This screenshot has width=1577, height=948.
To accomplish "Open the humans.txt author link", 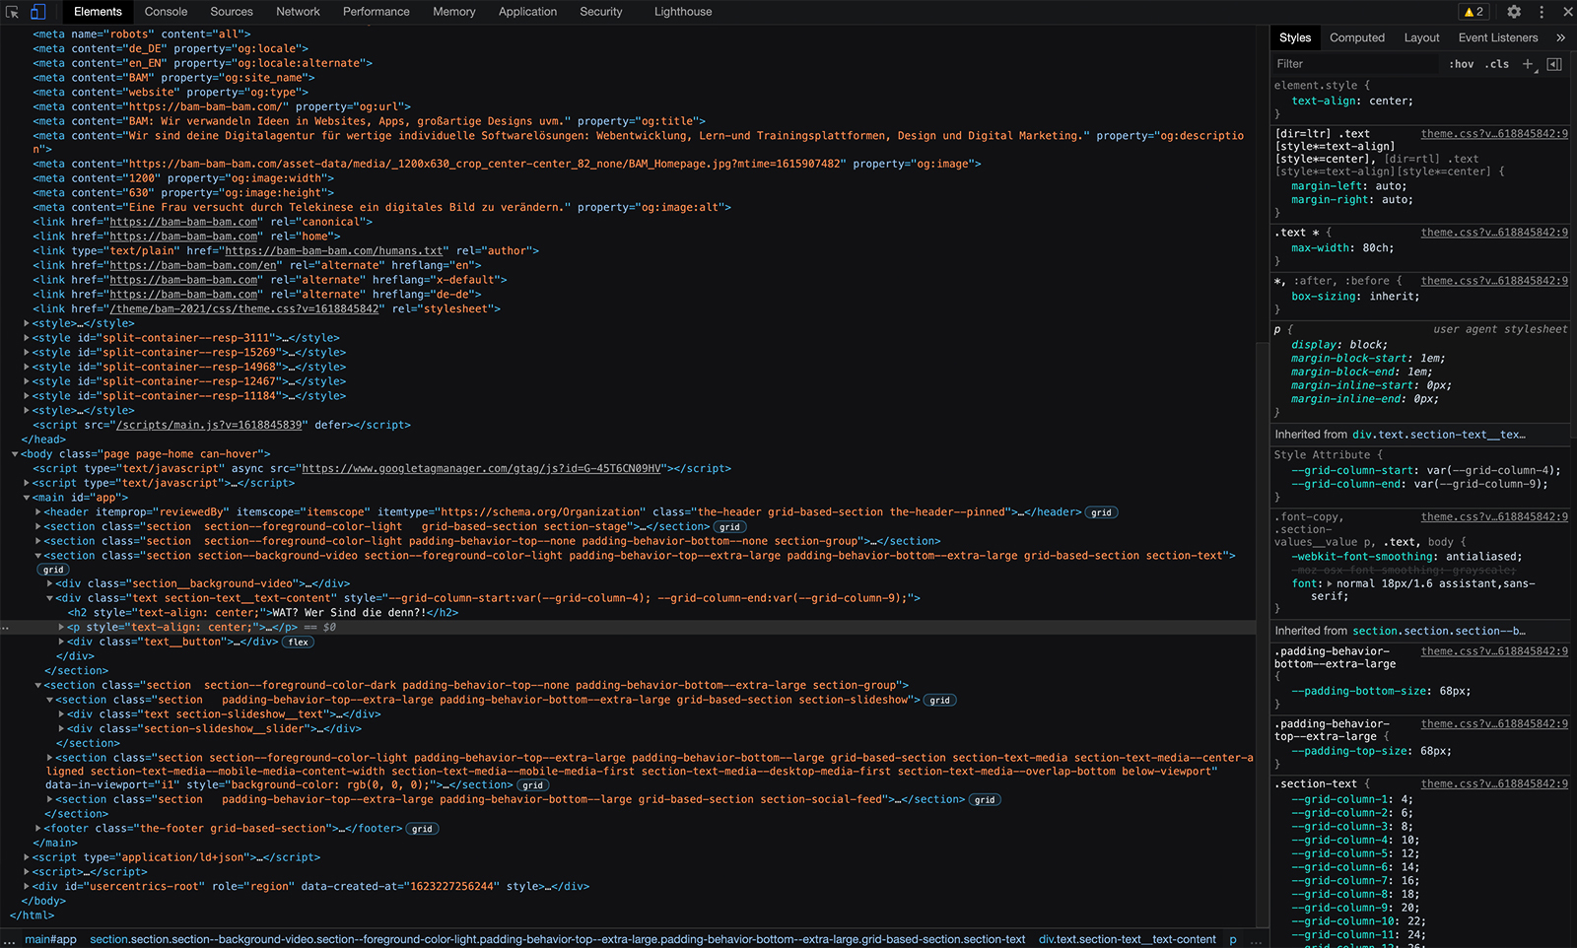I will [x=334, y=251].
